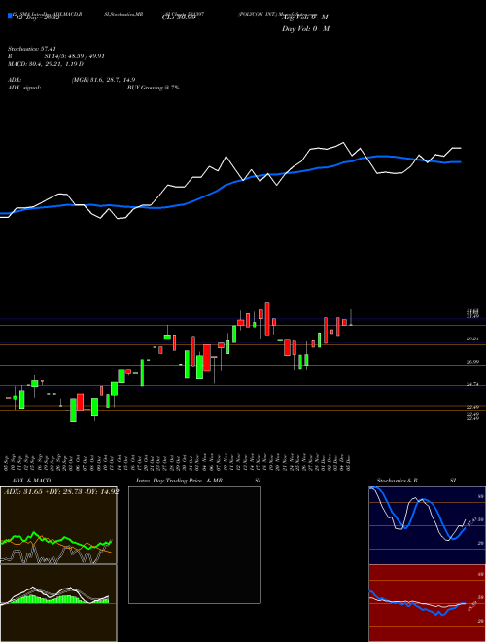486x642 pixels.
Task: Select the ADX (MGR) 31.6, 28.7, 14.9 values
Action: coord(103,80)
